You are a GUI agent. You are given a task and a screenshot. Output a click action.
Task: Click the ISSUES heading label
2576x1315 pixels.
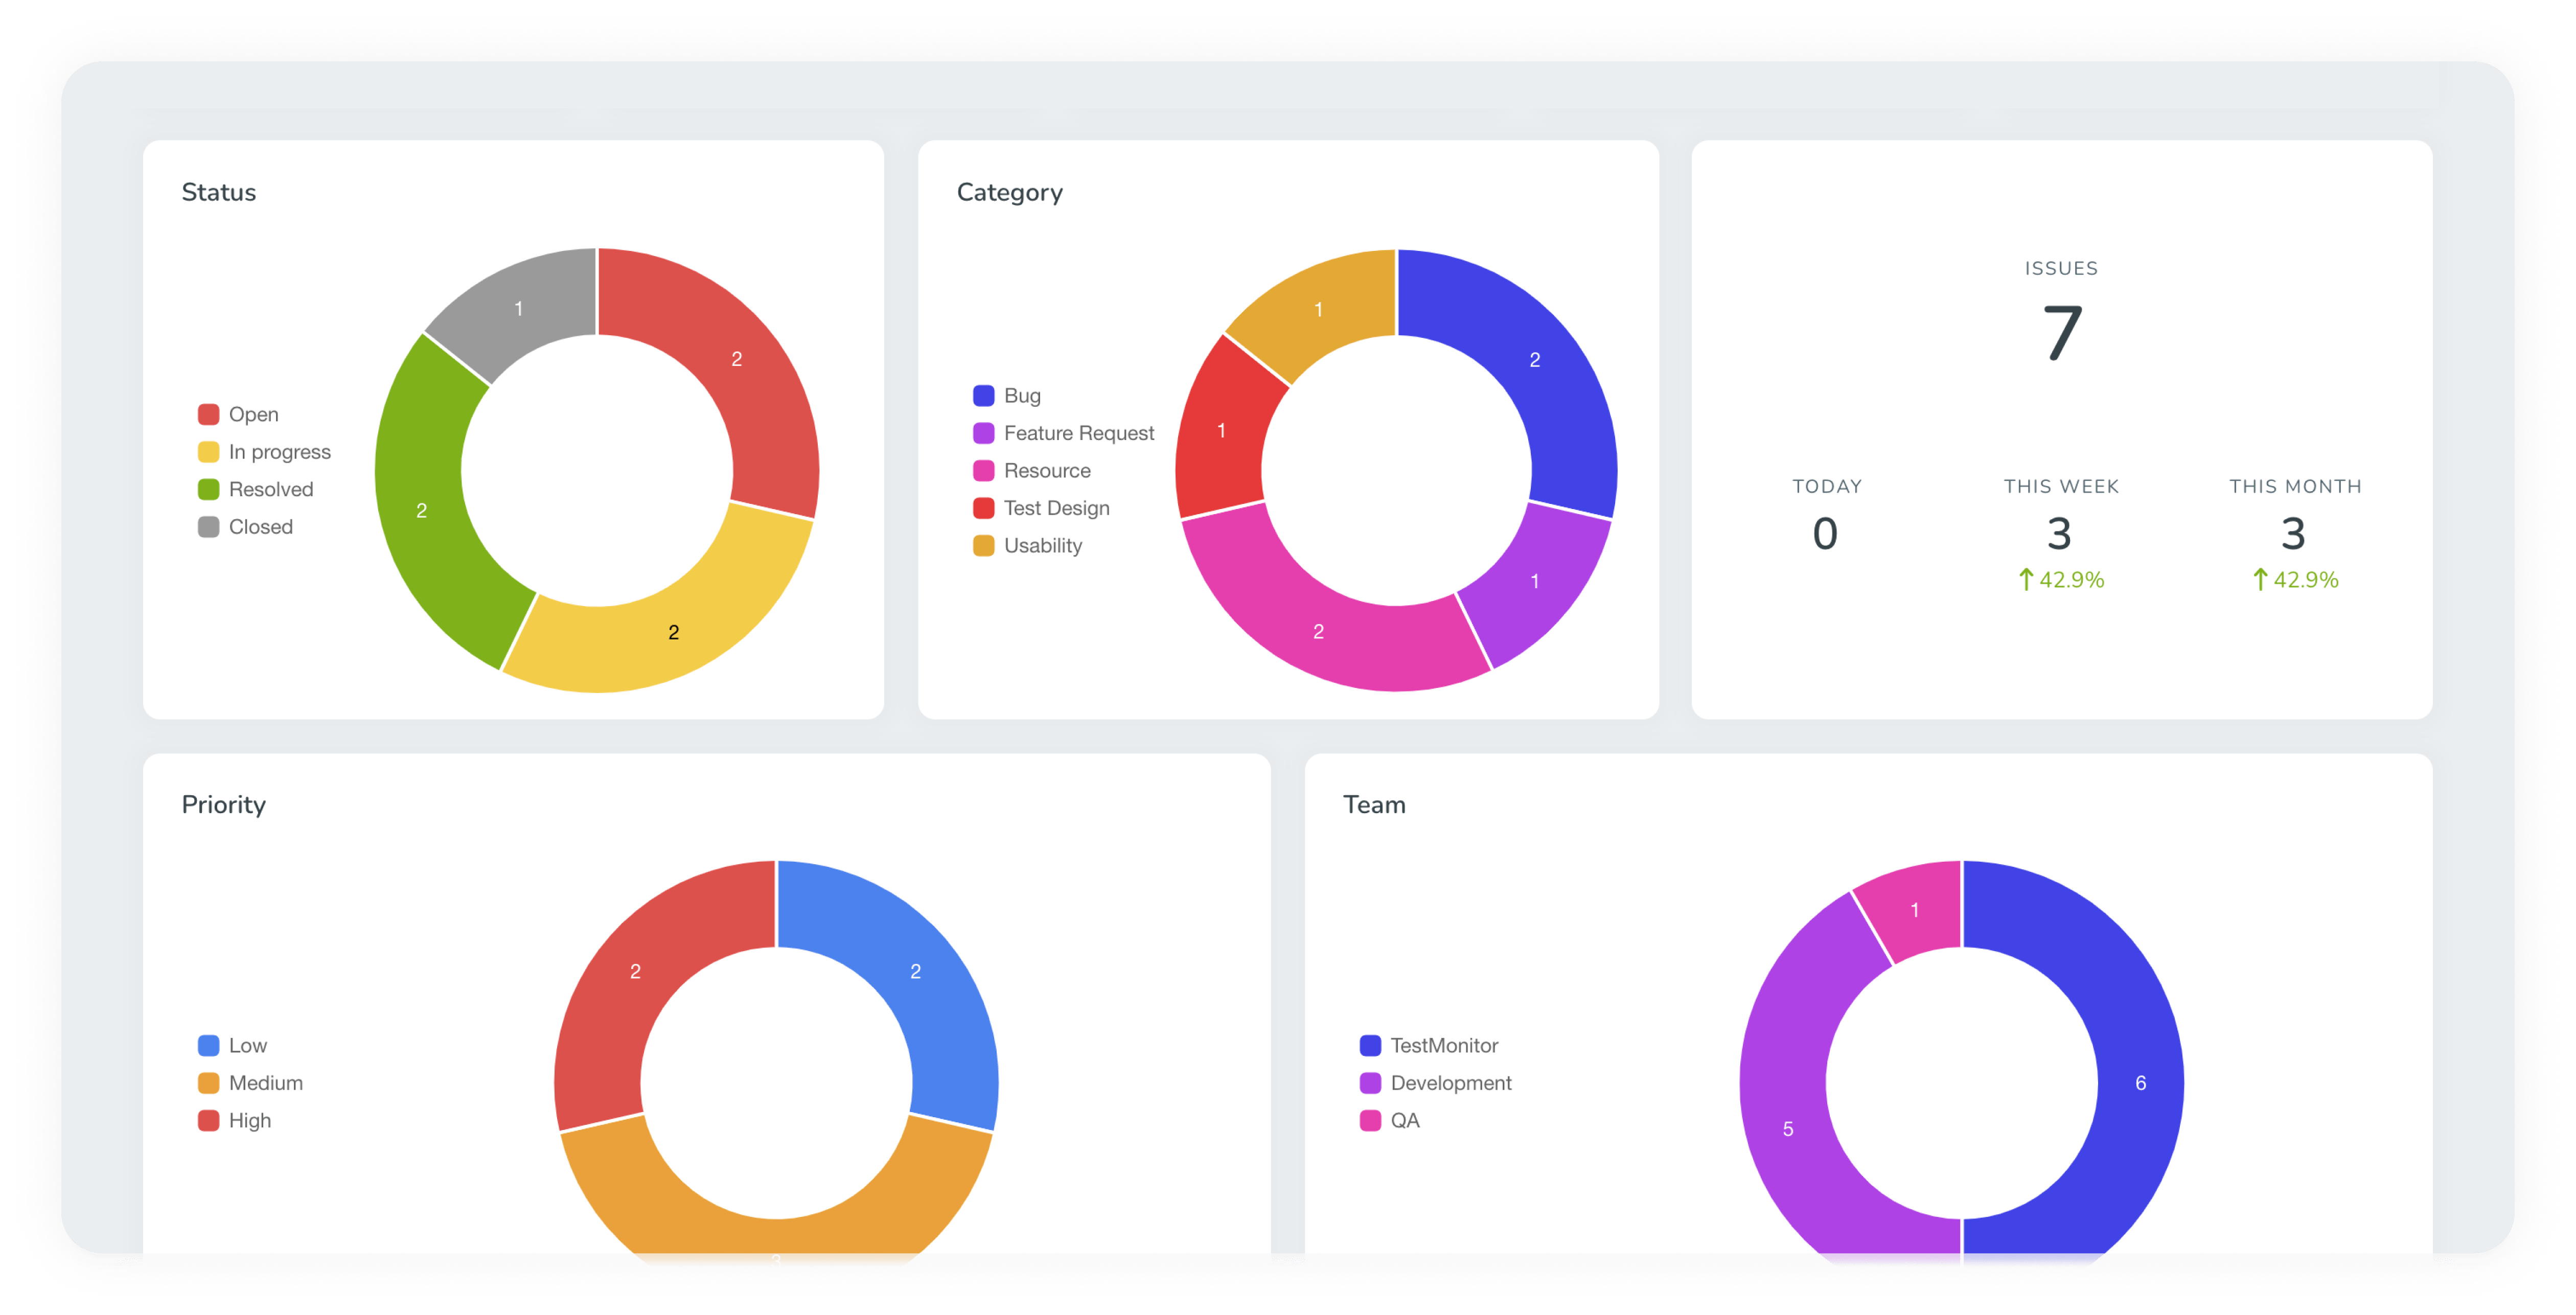(2062, 268)
